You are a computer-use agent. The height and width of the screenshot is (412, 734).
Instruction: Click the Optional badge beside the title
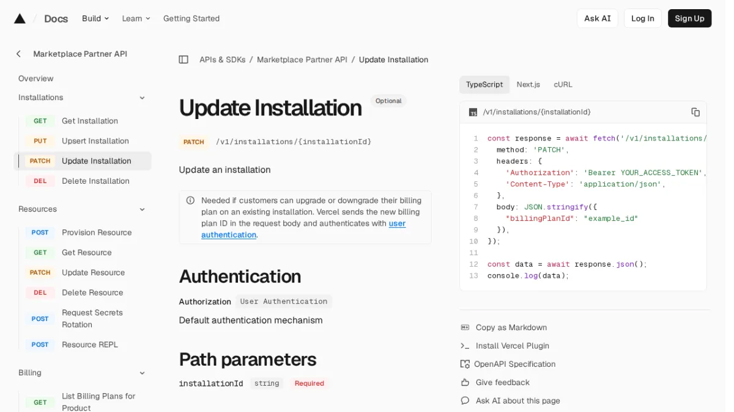(388, 101)
